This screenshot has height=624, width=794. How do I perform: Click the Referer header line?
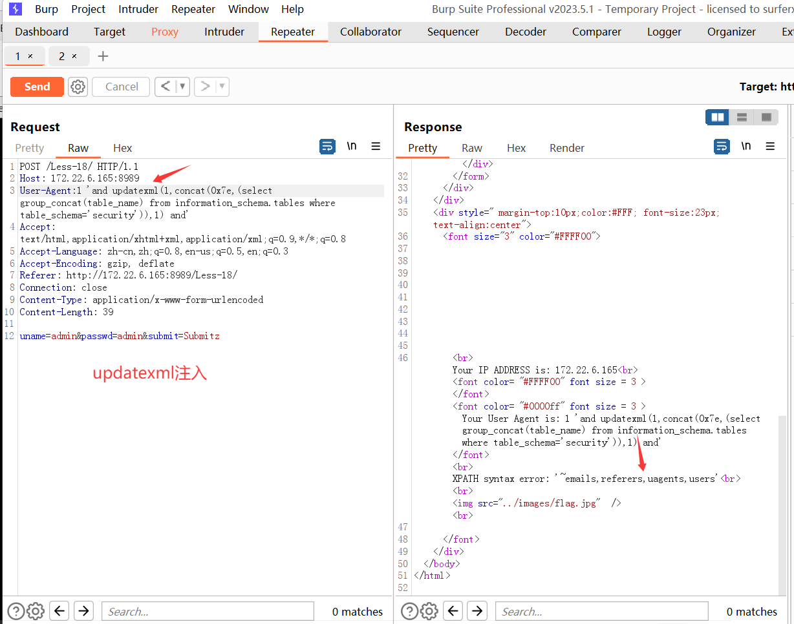coord(129,275)
